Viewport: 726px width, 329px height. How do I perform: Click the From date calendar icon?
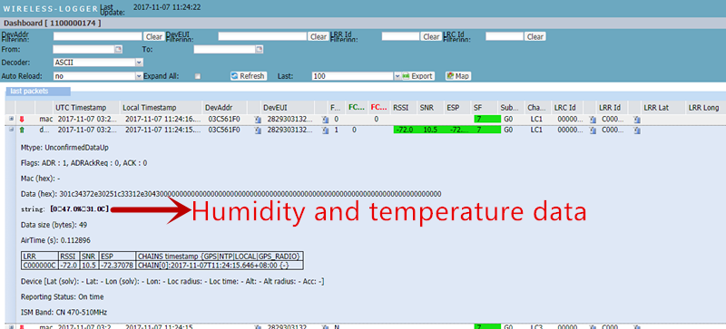[x=118, y=49]
